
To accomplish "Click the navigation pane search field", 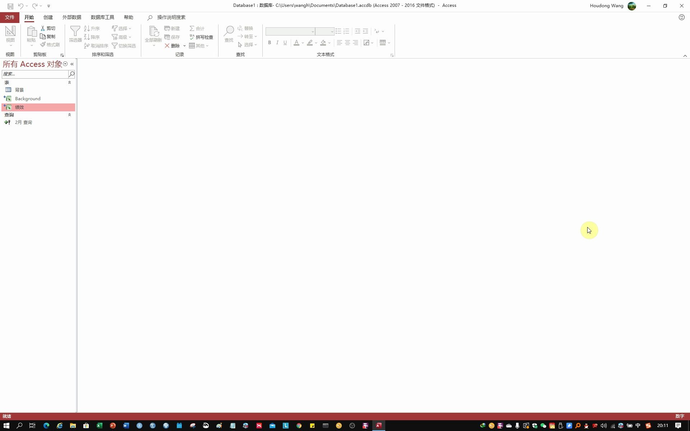I will [35, 74].
